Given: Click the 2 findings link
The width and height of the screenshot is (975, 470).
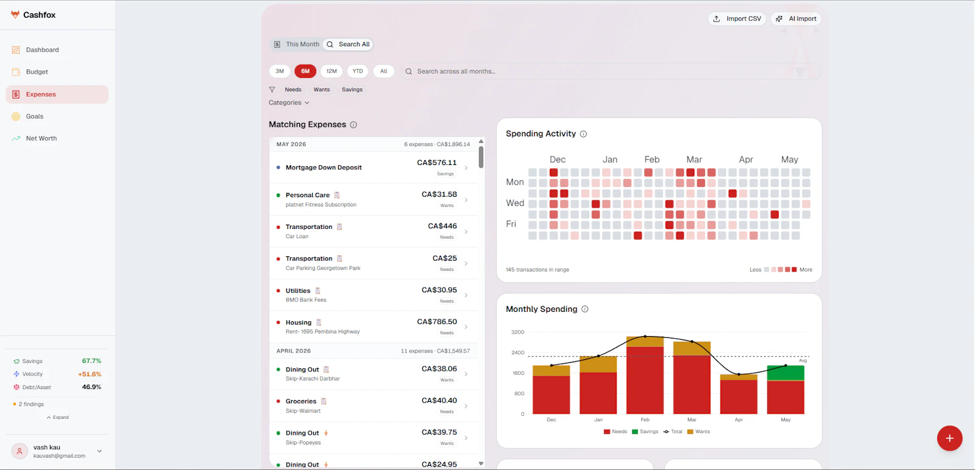Looking at the screenshot, I should point(29,404).
